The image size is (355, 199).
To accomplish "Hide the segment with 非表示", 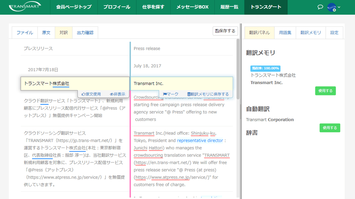I will pyautogui.click(x=117, y=94).
